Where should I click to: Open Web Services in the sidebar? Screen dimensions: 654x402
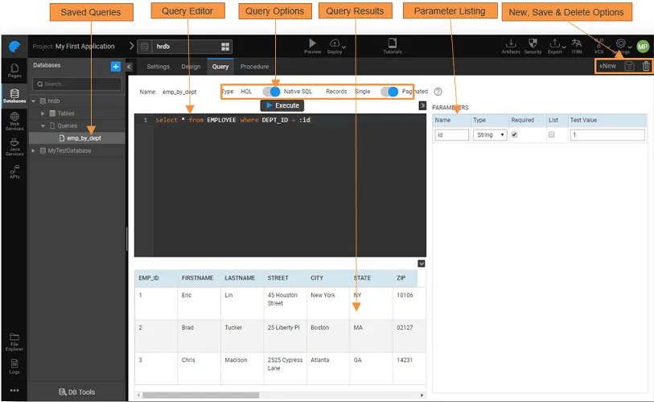[14, 121]
